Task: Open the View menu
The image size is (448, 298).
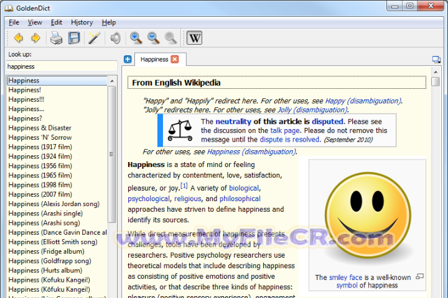Action: pyautogui.click(x=35, y=22)
